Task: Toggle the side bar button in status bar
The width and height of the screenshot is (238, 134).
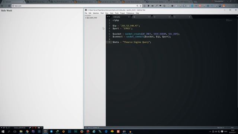Action: 86,128
